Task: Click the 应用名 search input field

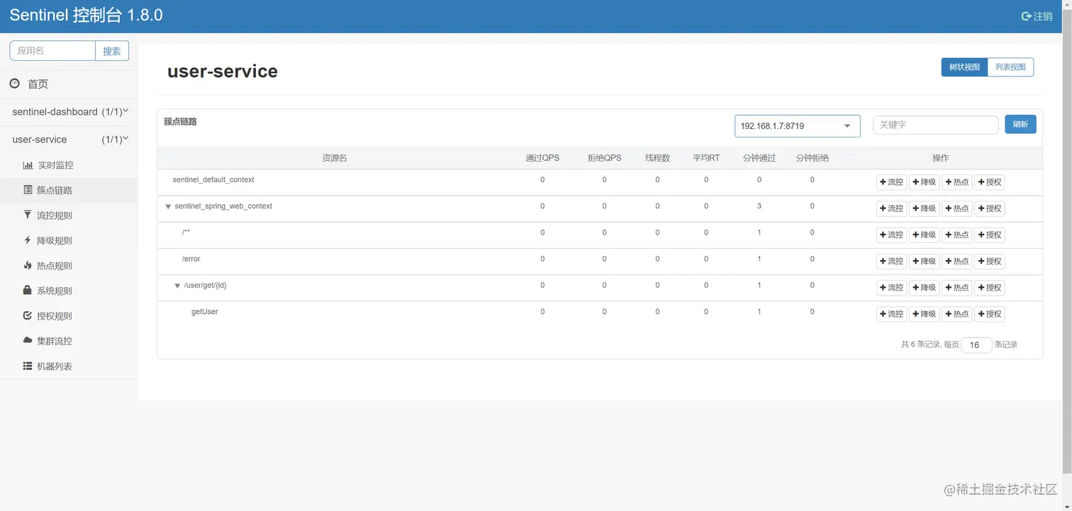Action: point(52,51)
